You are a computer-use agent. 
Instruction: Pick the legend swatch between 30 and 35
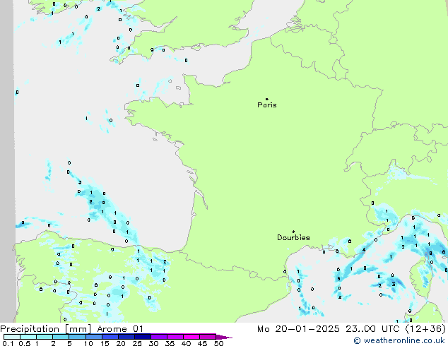[158, 337]
